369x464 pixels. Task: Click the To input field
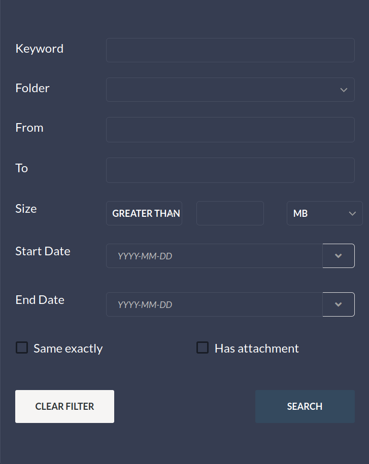tap(230, 170)
